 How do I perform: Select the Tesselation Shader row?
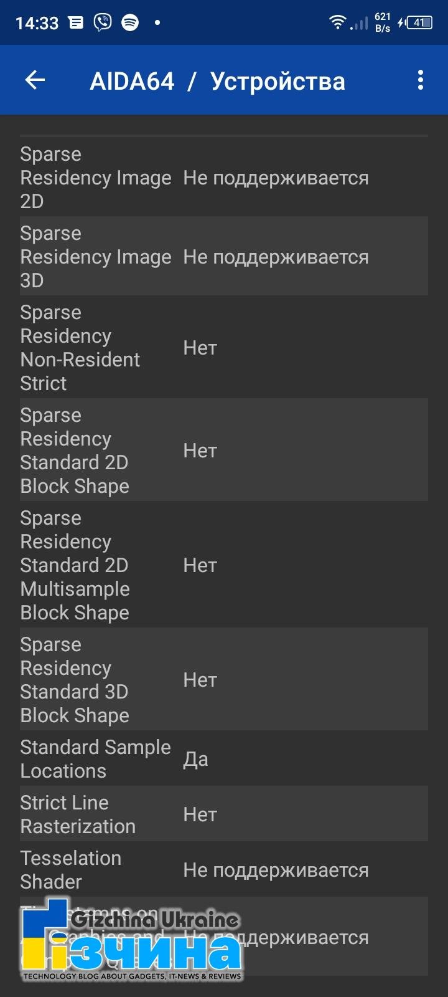(224, 869)
